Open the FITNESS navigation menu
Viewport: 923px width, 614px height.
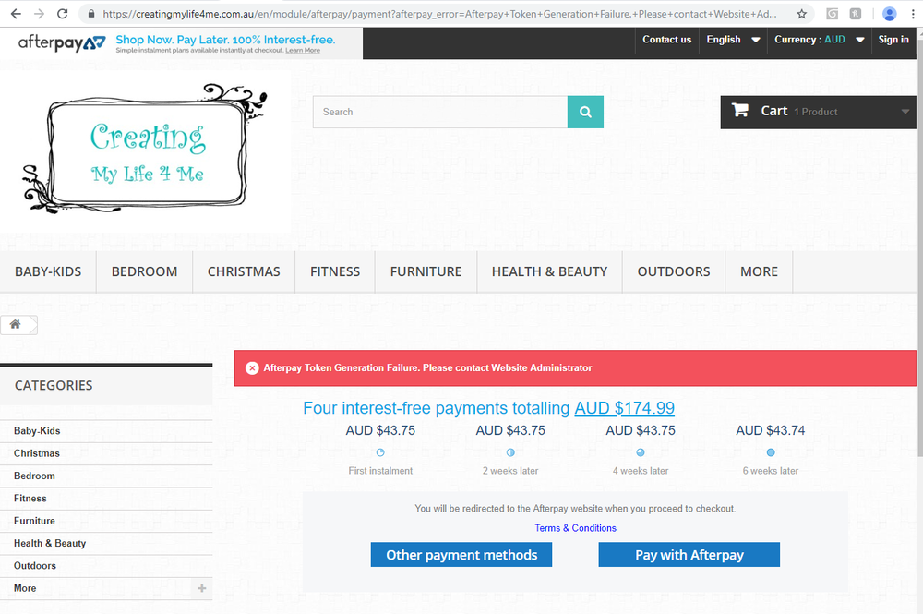(334, 271)
